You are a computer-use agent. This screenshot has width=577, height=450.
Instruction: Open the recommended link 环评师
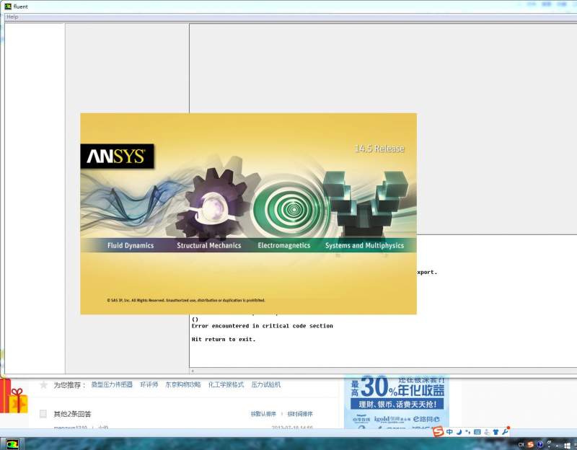[149, 384]
